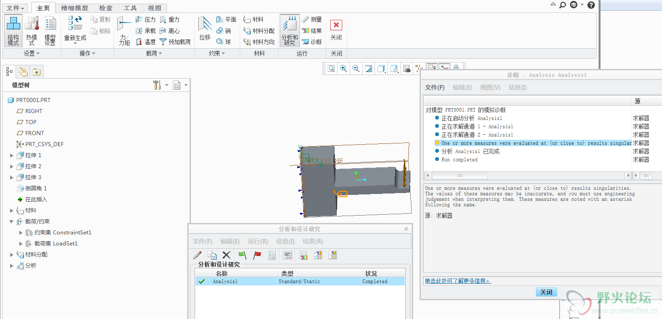
Task: Start run with green flag
Action: (x=242, y=255)
